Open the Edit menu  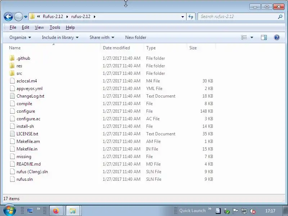25,27
